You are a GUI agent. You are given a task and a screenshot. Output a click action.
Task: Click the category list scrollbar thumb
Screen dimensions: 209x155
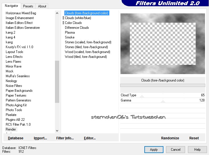pyautogui.click(x=57, y=82)
